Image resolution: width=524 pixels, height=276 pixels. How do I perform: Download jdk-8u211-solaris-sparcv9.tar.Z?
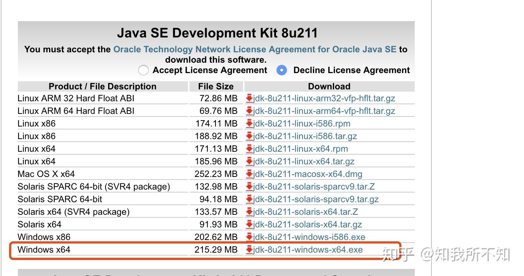[314, 187]
